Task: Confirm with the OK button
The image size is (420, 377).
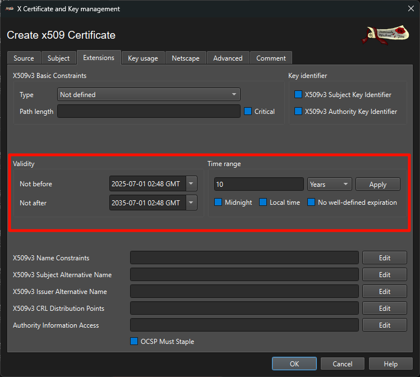Action: click(294, 364)
